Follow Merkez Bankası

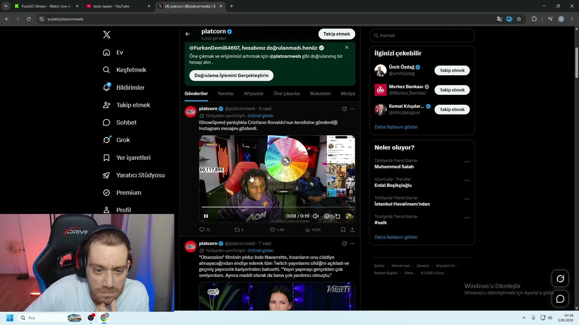pyautogui.click(x=452, y=90)
